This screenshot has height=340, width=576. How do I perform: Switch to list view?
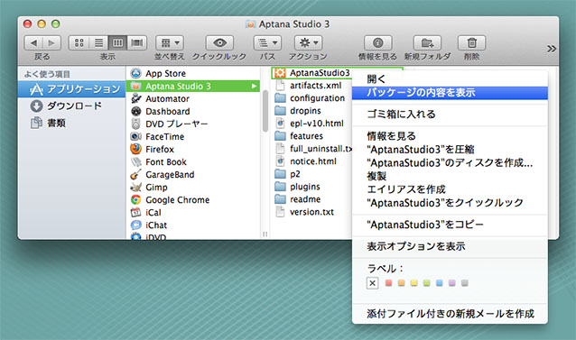click(x=98, y=43)
